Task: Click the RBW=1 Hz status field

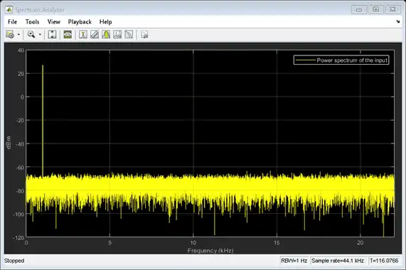Action: 294,261
